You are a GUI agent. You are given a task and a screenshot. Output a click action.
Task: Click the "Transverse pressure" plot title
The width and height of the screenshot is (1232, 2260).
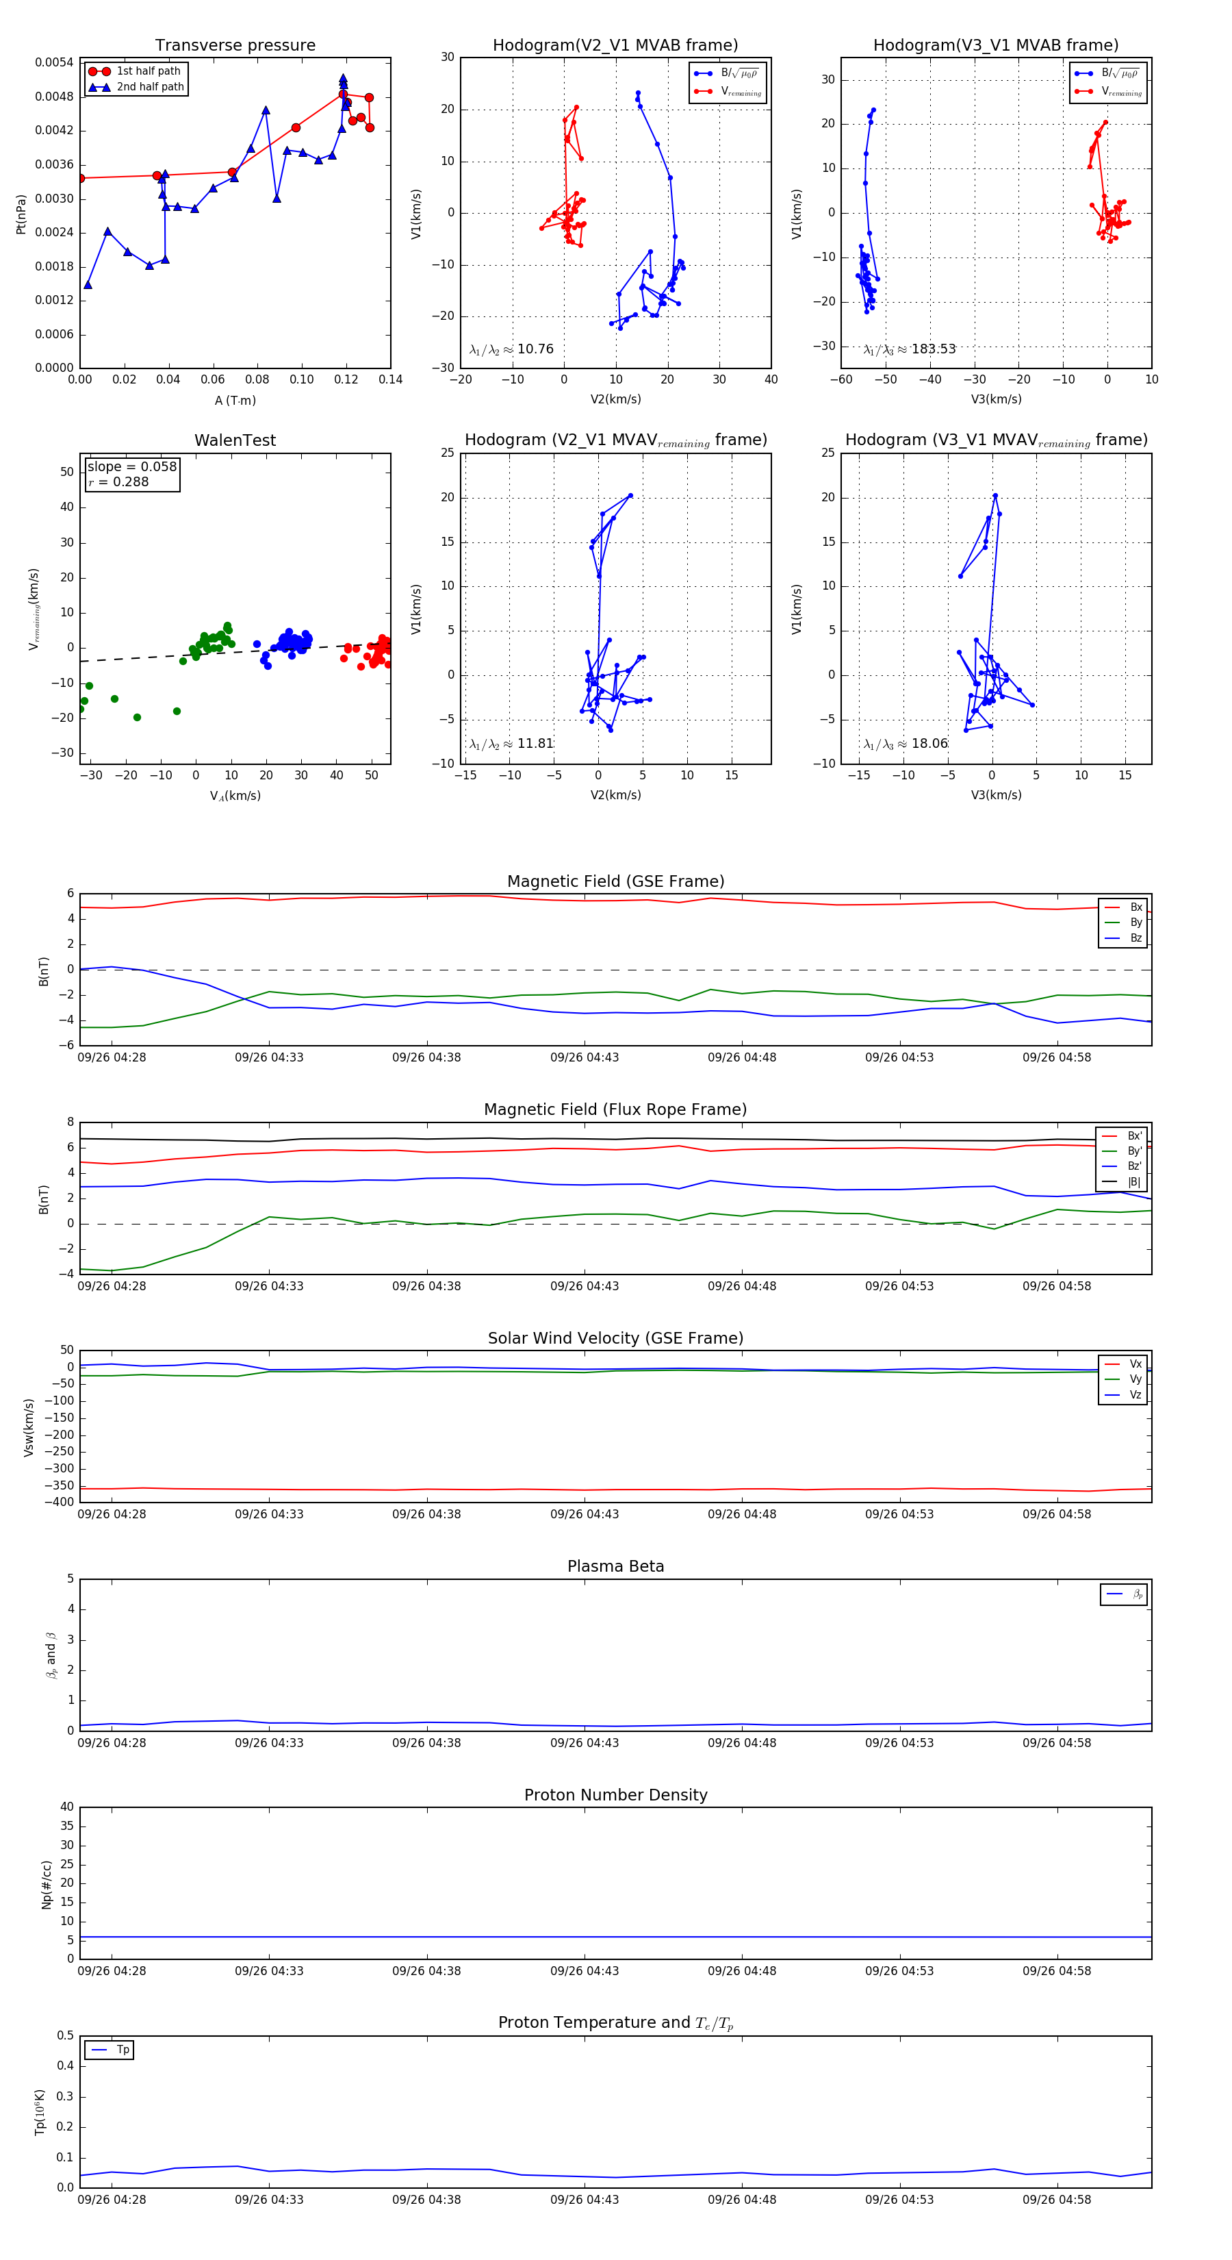pyautogui.click(x=235, y=46)
